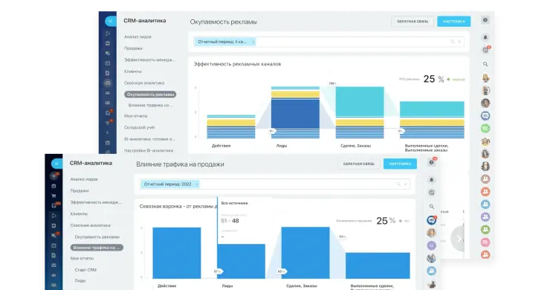Open Клиенты in front window menu
Screen dimensions: 550x290
[x=79, y=214]
